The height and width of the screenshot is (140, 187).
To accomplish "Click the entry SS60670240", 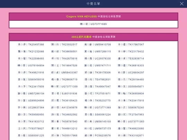I will point(131,108).
